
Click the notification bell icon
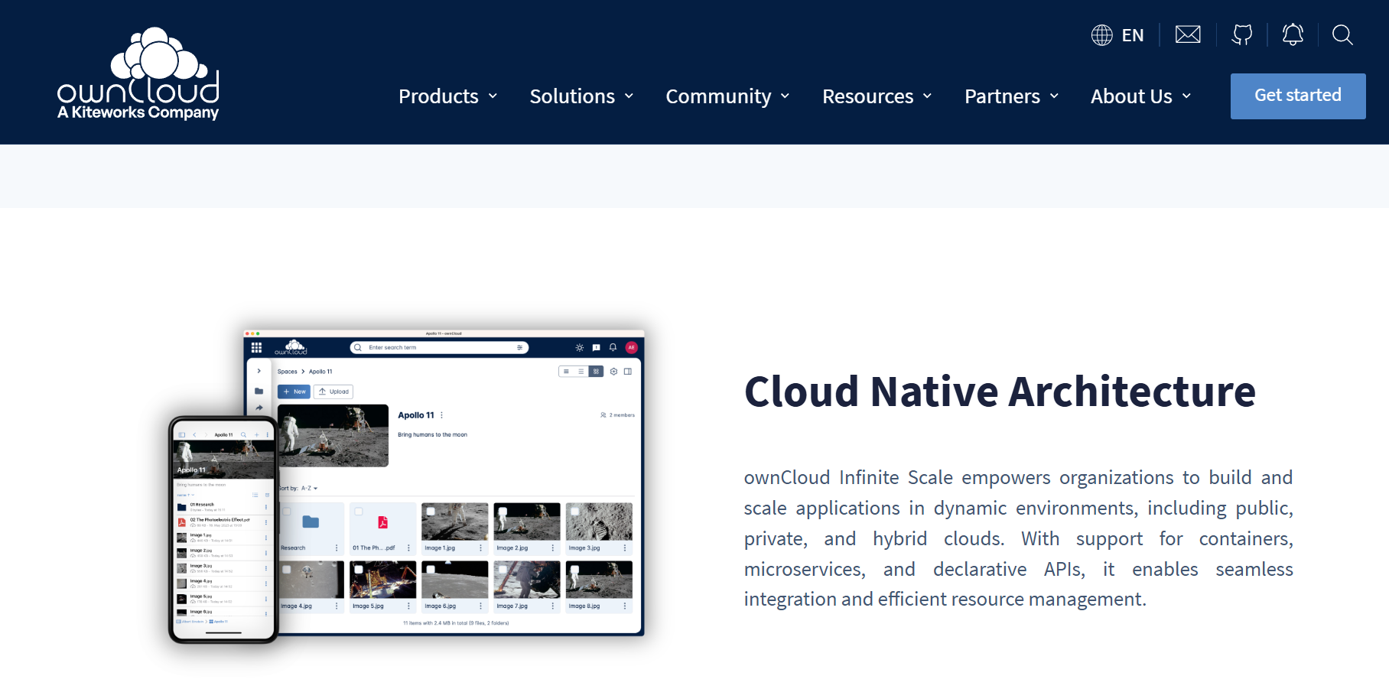(x=1293, y=34)
